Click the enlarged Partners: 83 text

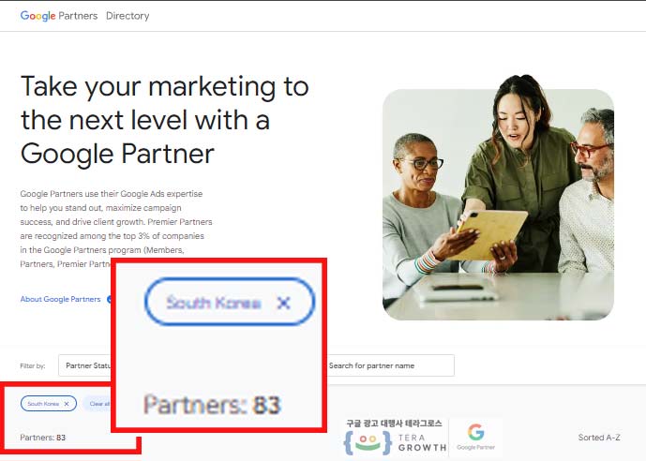212,405
